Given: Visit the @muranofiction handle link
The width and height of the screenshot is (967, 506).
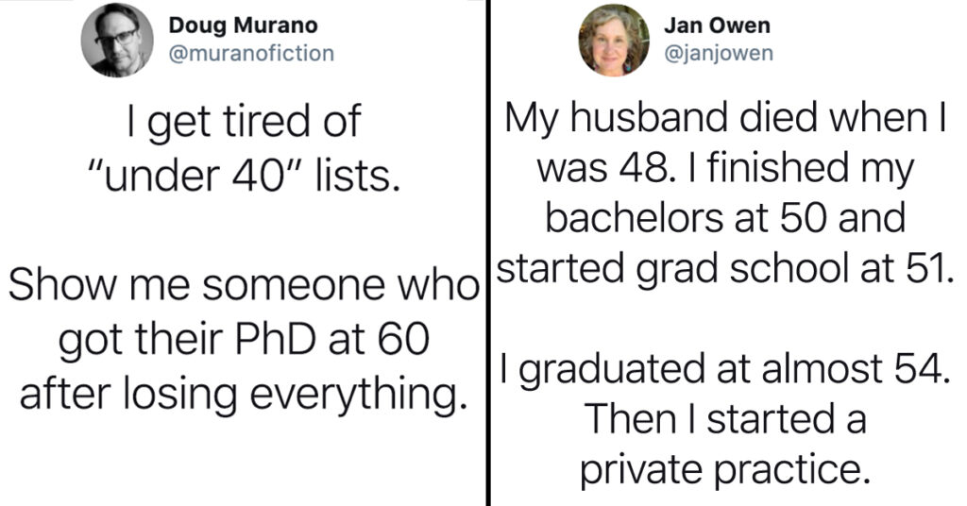Looking at the screenshot, I should (251, 54).
